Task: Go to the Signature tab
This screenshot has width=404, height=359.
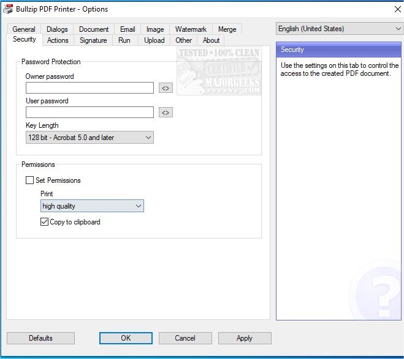Action: click(x=93, y=40)
